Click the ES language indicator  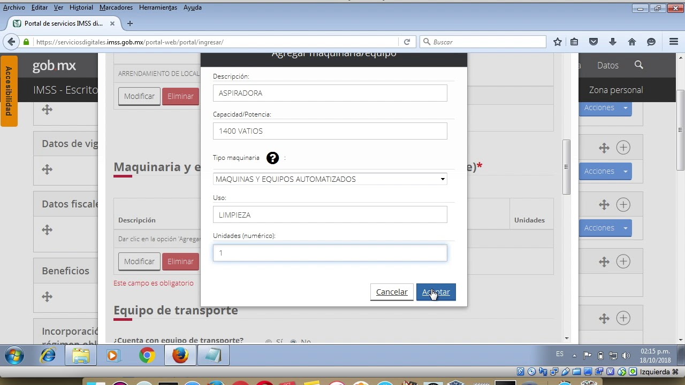pos(560,354)
